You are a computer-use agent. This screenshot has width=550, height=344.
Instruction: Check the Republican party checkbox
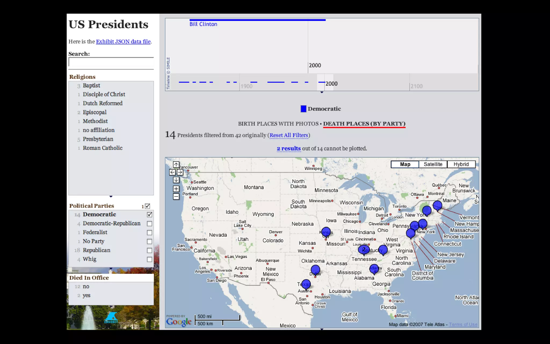click(150, 250)
